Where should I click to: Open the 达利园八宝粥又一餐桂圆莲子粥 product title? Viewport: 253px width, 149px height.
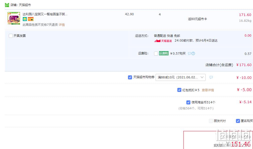coord(45,14)
